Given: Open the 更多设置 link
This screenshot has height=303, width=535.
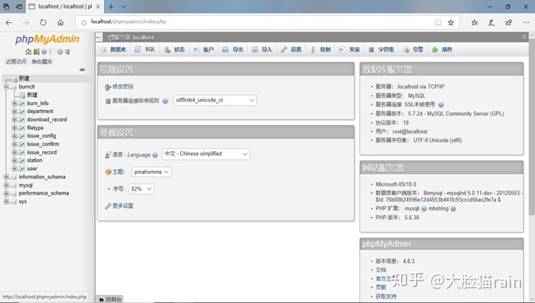Looking at the screenshot, I should [123, 206].
